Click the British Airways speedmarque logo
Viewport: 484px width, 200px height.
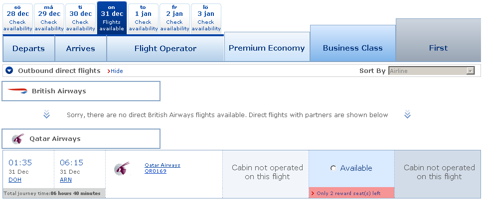pyautogui.click(x=18, y=91)
